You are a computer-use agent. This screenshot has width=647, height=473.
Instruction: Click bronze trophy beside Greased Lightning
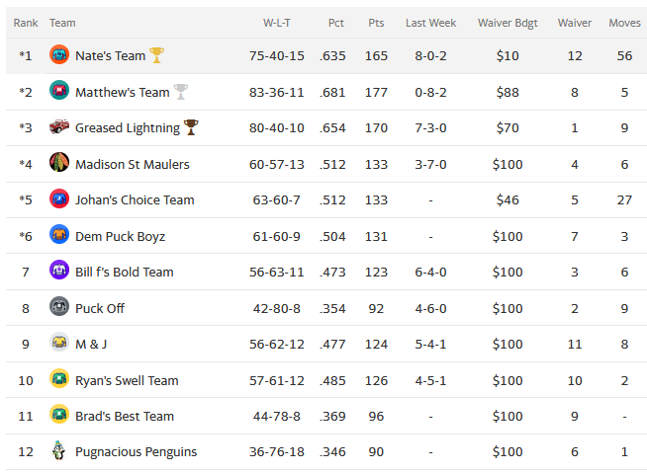click(x=191, y=127)
